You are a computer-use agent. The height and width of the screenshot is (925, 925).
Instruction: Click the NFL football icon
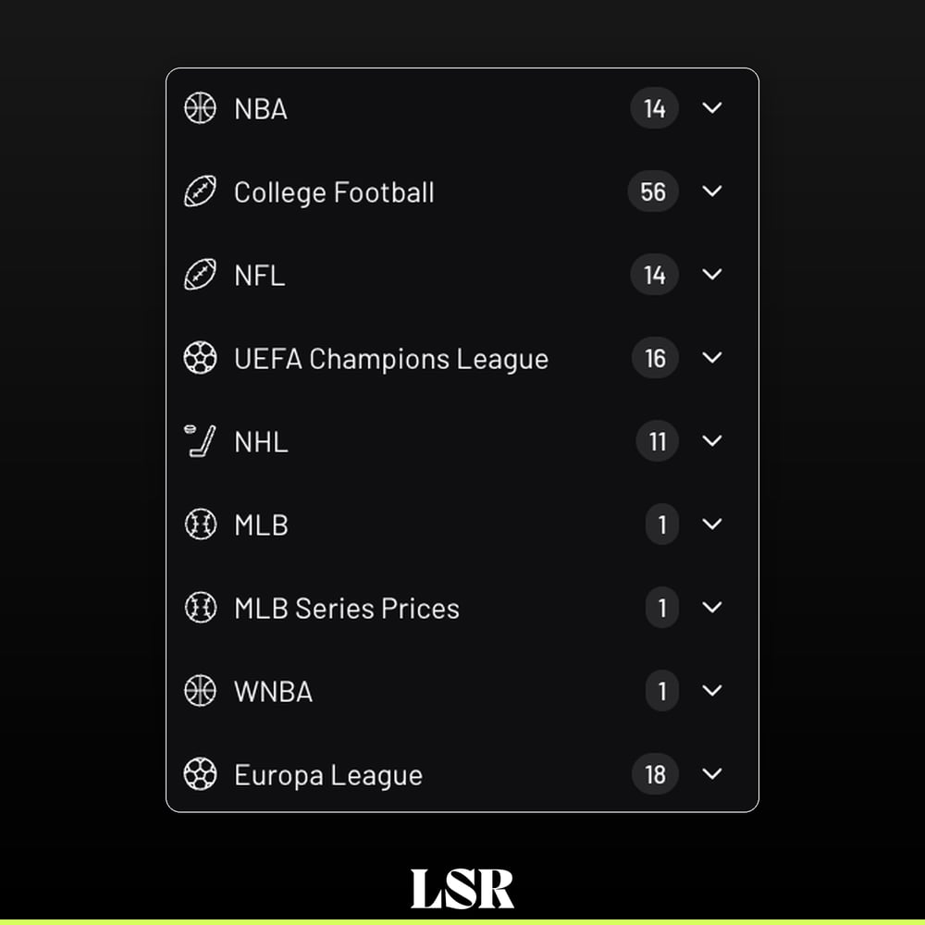(200, 275)
